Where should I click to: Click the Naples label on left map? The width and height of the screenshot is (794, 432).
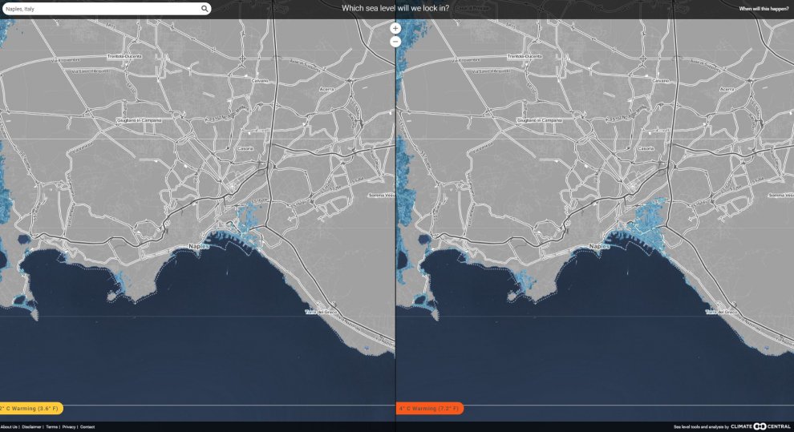198,246
